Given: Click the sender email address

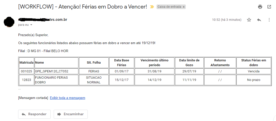Looking at the screenshot, I should pos(43,20).
